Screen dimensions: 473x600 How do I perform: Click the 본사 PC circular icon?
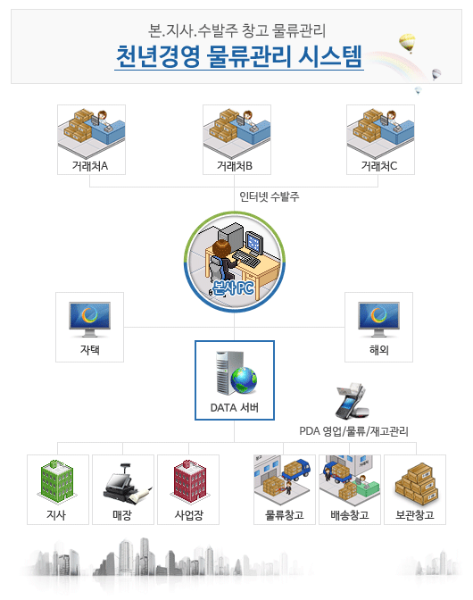(235, 262)
